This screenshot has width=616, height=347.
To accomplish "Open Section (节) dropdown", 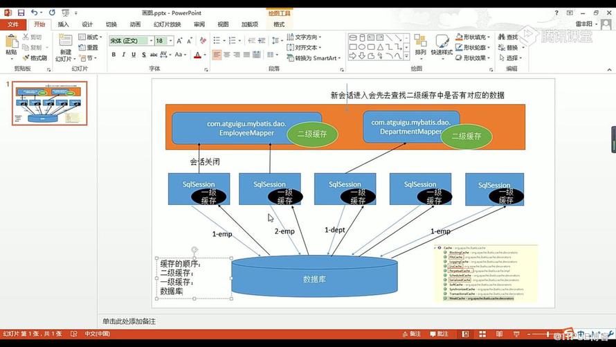I will pos(88,57).
